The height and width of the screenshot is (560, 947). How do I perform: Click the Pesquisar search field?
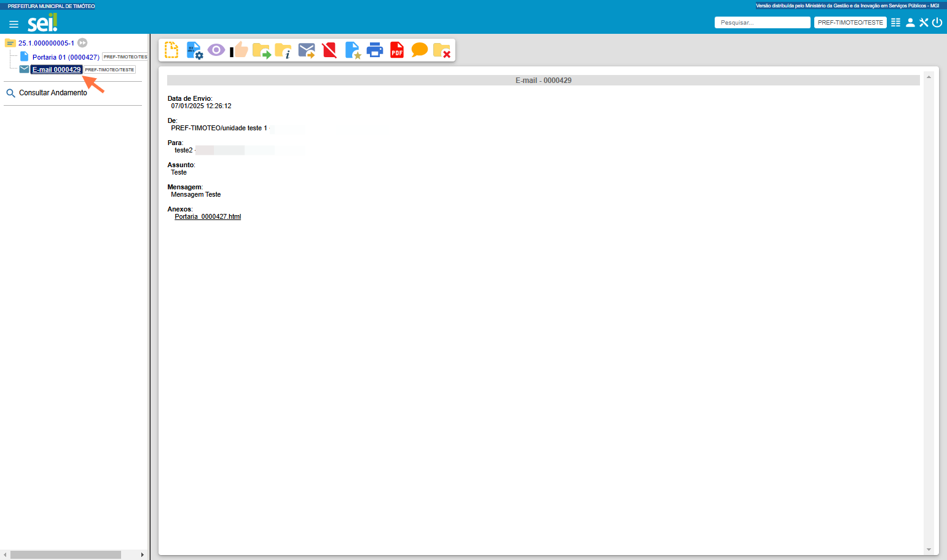762,22
